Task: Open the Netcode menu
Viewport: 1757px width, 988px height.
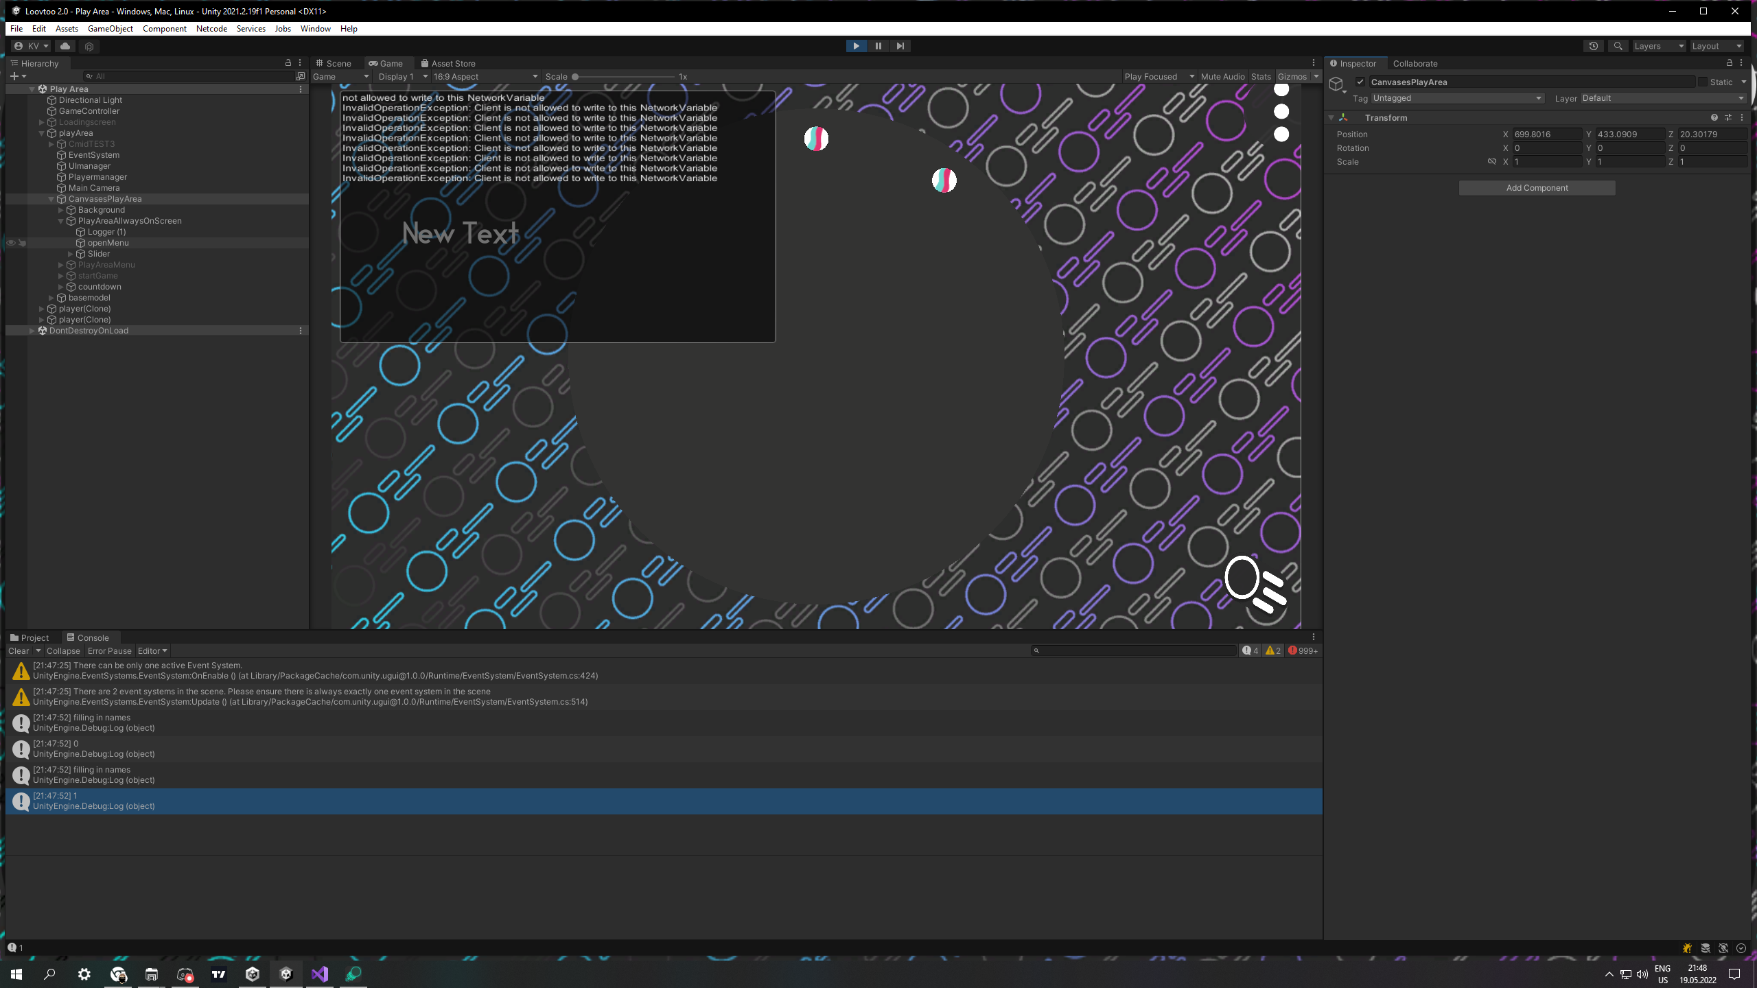Action: 211,29
